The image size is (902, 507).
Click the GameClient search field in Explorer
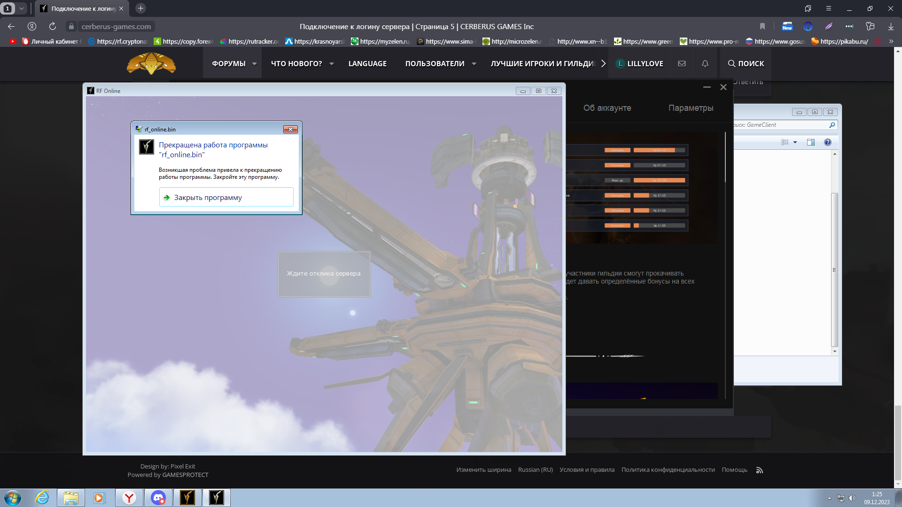pyautogui.click(x=780, y=125)
